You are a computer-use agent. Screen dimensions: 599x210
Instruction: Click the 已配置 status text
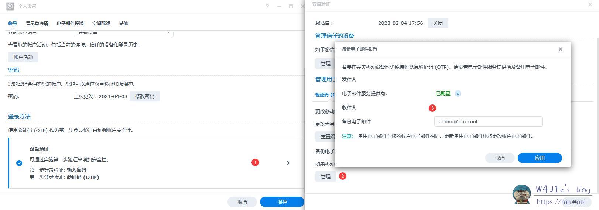pos(443,93)
